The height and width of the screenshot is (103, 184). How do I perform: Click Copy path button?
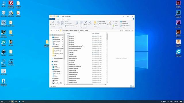(68, 24)
